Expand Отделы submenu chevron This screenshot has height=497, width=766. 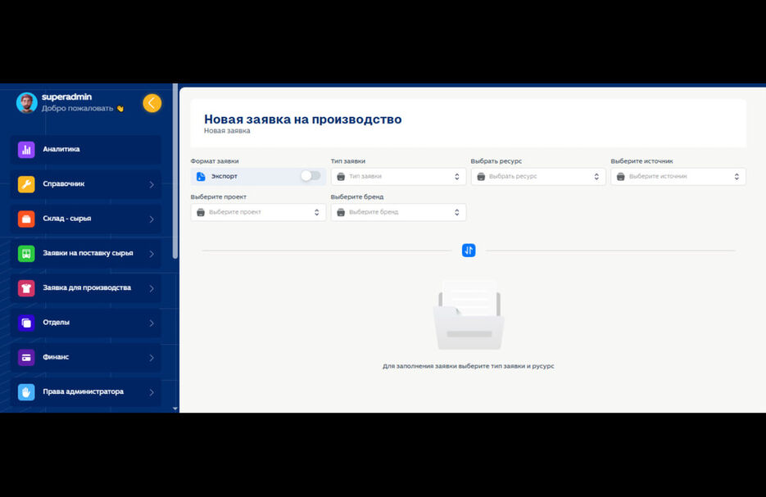pos(152,323)
